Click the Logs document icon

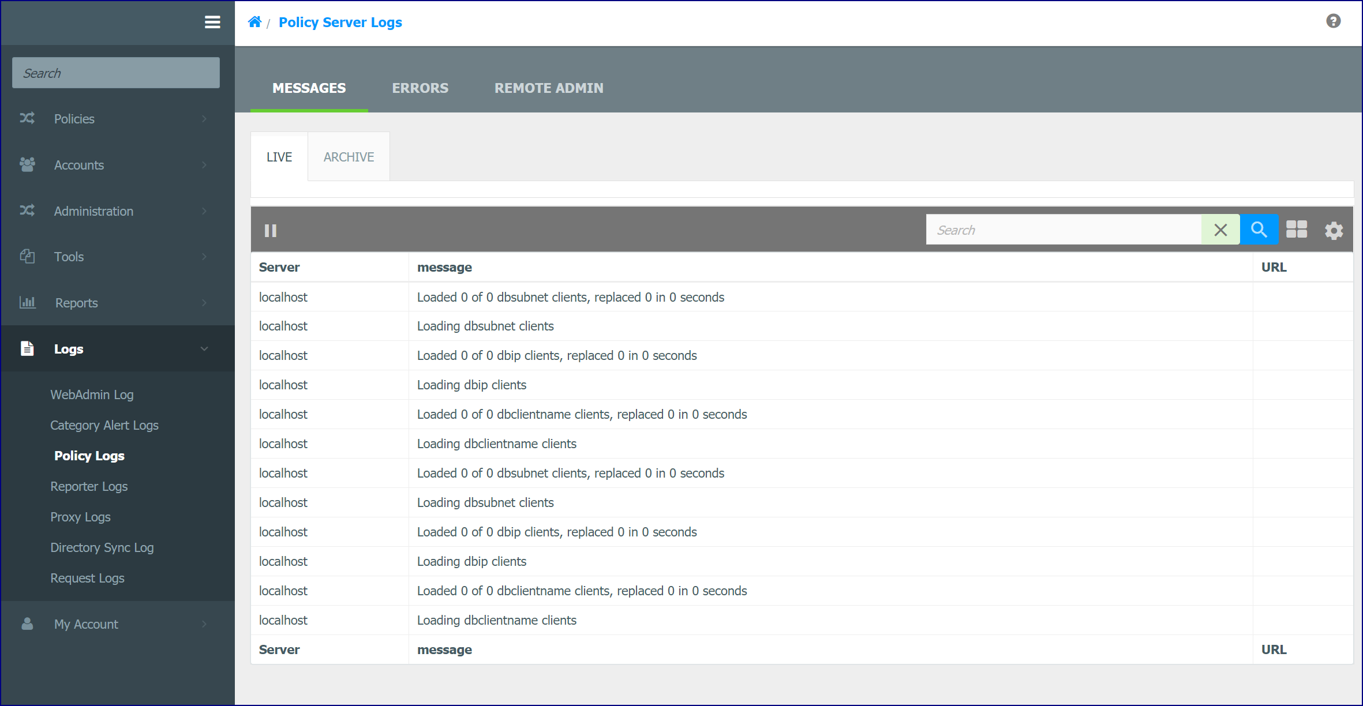pos(27,348)
